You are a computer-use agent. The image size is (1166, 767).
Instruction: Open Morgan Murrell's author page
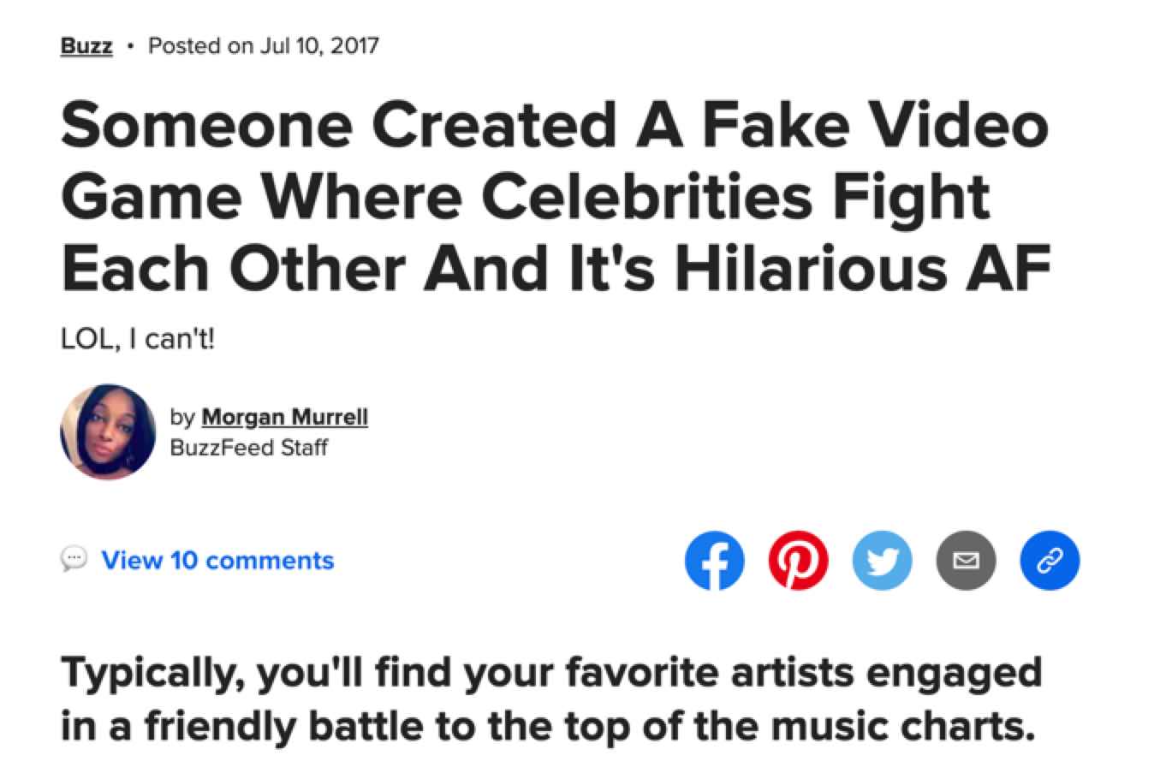point(284,417)
